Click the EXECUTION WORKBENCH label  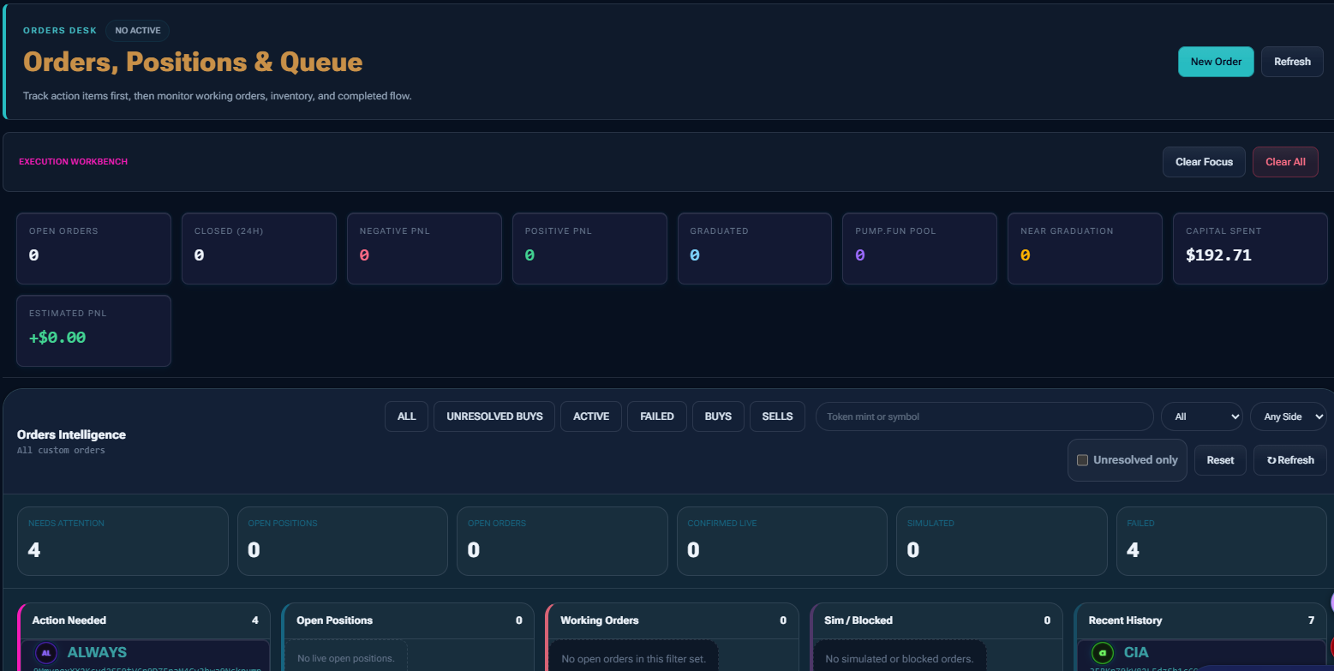tap(73, 162)
